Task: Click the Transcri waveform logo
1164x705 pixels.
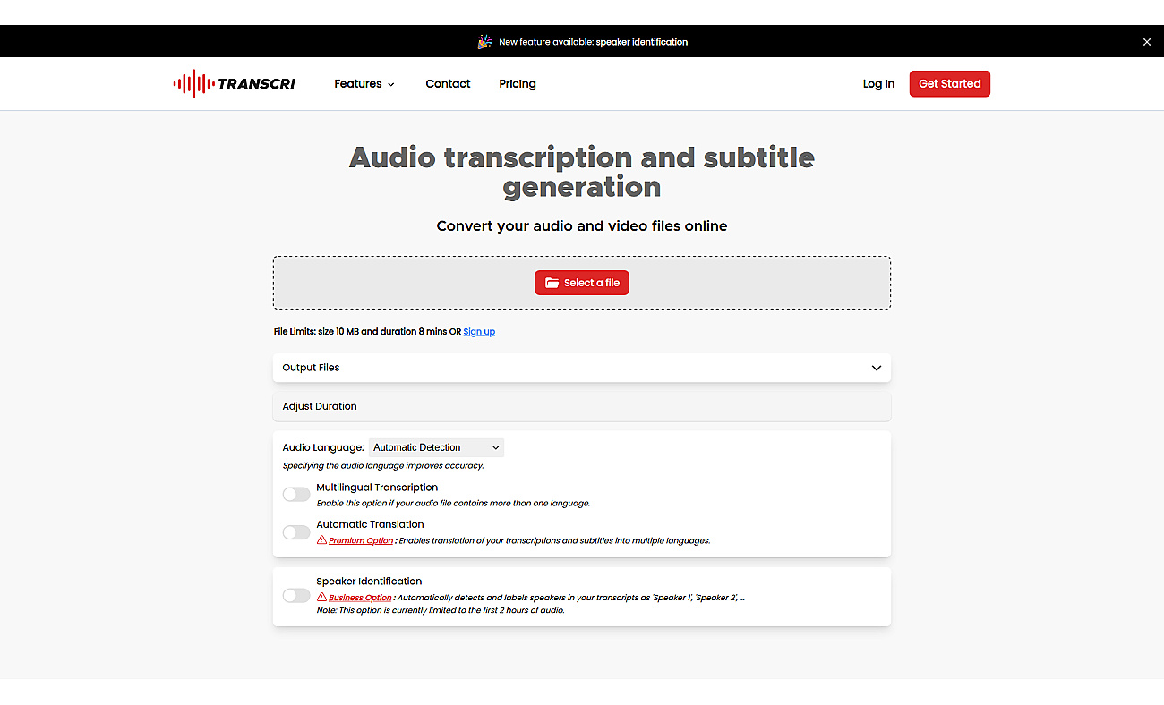Action: (234, 84)
